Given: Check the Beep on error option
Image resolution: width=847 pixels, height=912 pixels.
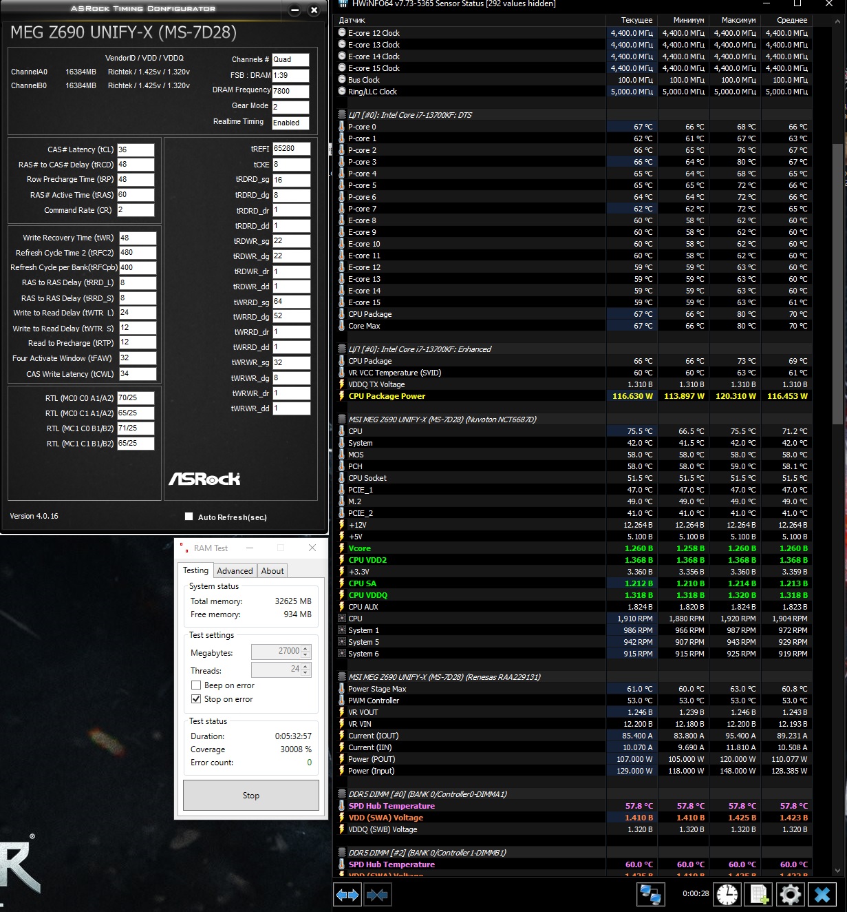Looking at the screenshot, I should click(x=196, y=685).
